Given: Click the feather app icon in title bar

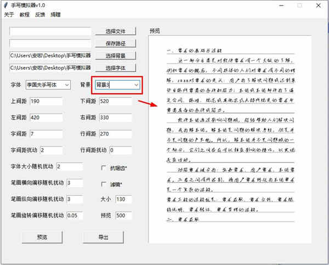Looking at the screenshot, I should [x=6, y=5].
